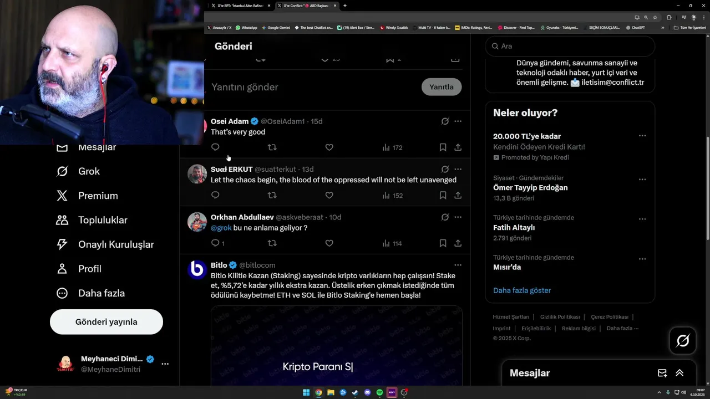Switch to the "X'te BPT" browser tab

241,6
